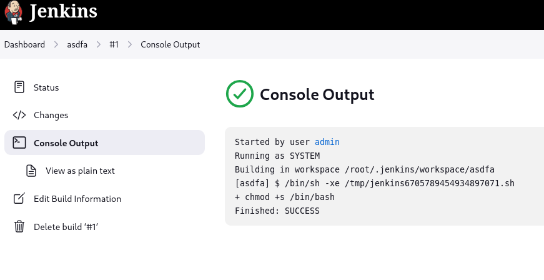Screen dimensions: 544x280
Task: Click the Console Output terminal icon
Action: 19,142
